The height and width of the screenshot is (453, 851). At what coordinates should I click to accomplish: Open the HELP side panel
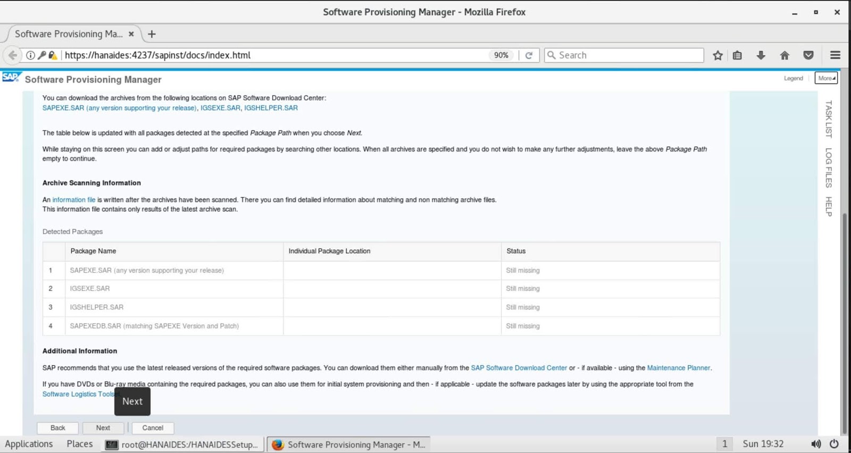tap(829, 206)
